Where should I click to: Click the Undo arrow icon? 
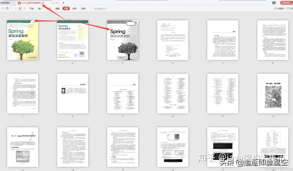coord(11,9)
